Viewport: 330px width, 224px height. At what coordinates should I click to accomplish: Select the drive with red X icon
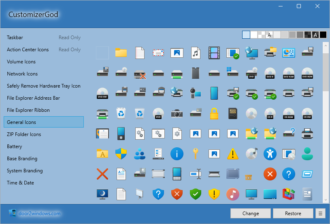point(140,74)
